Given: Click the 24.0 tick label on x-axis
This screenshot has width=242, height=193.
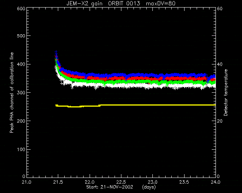Looking at the screenshot, I should 216,182.
